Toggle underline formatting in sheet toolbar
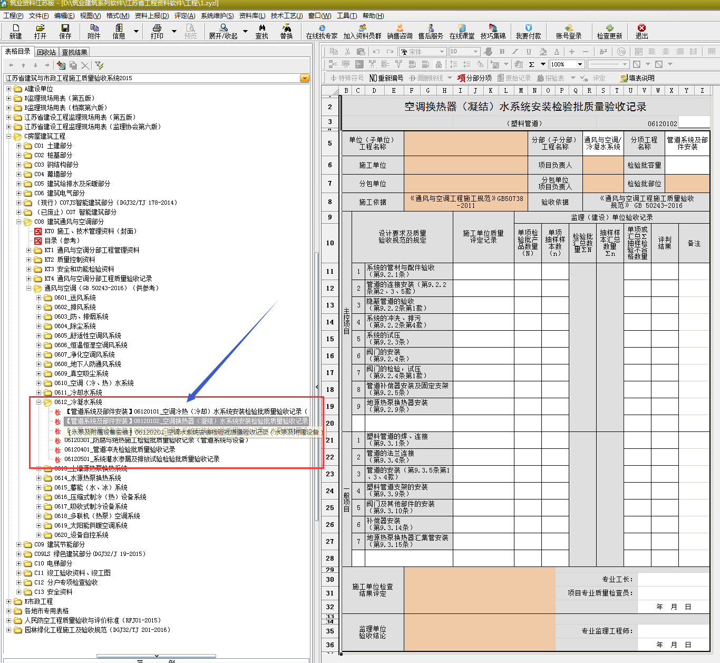The width and height of the screenshot is (720, 663). [x=529, y=51]
